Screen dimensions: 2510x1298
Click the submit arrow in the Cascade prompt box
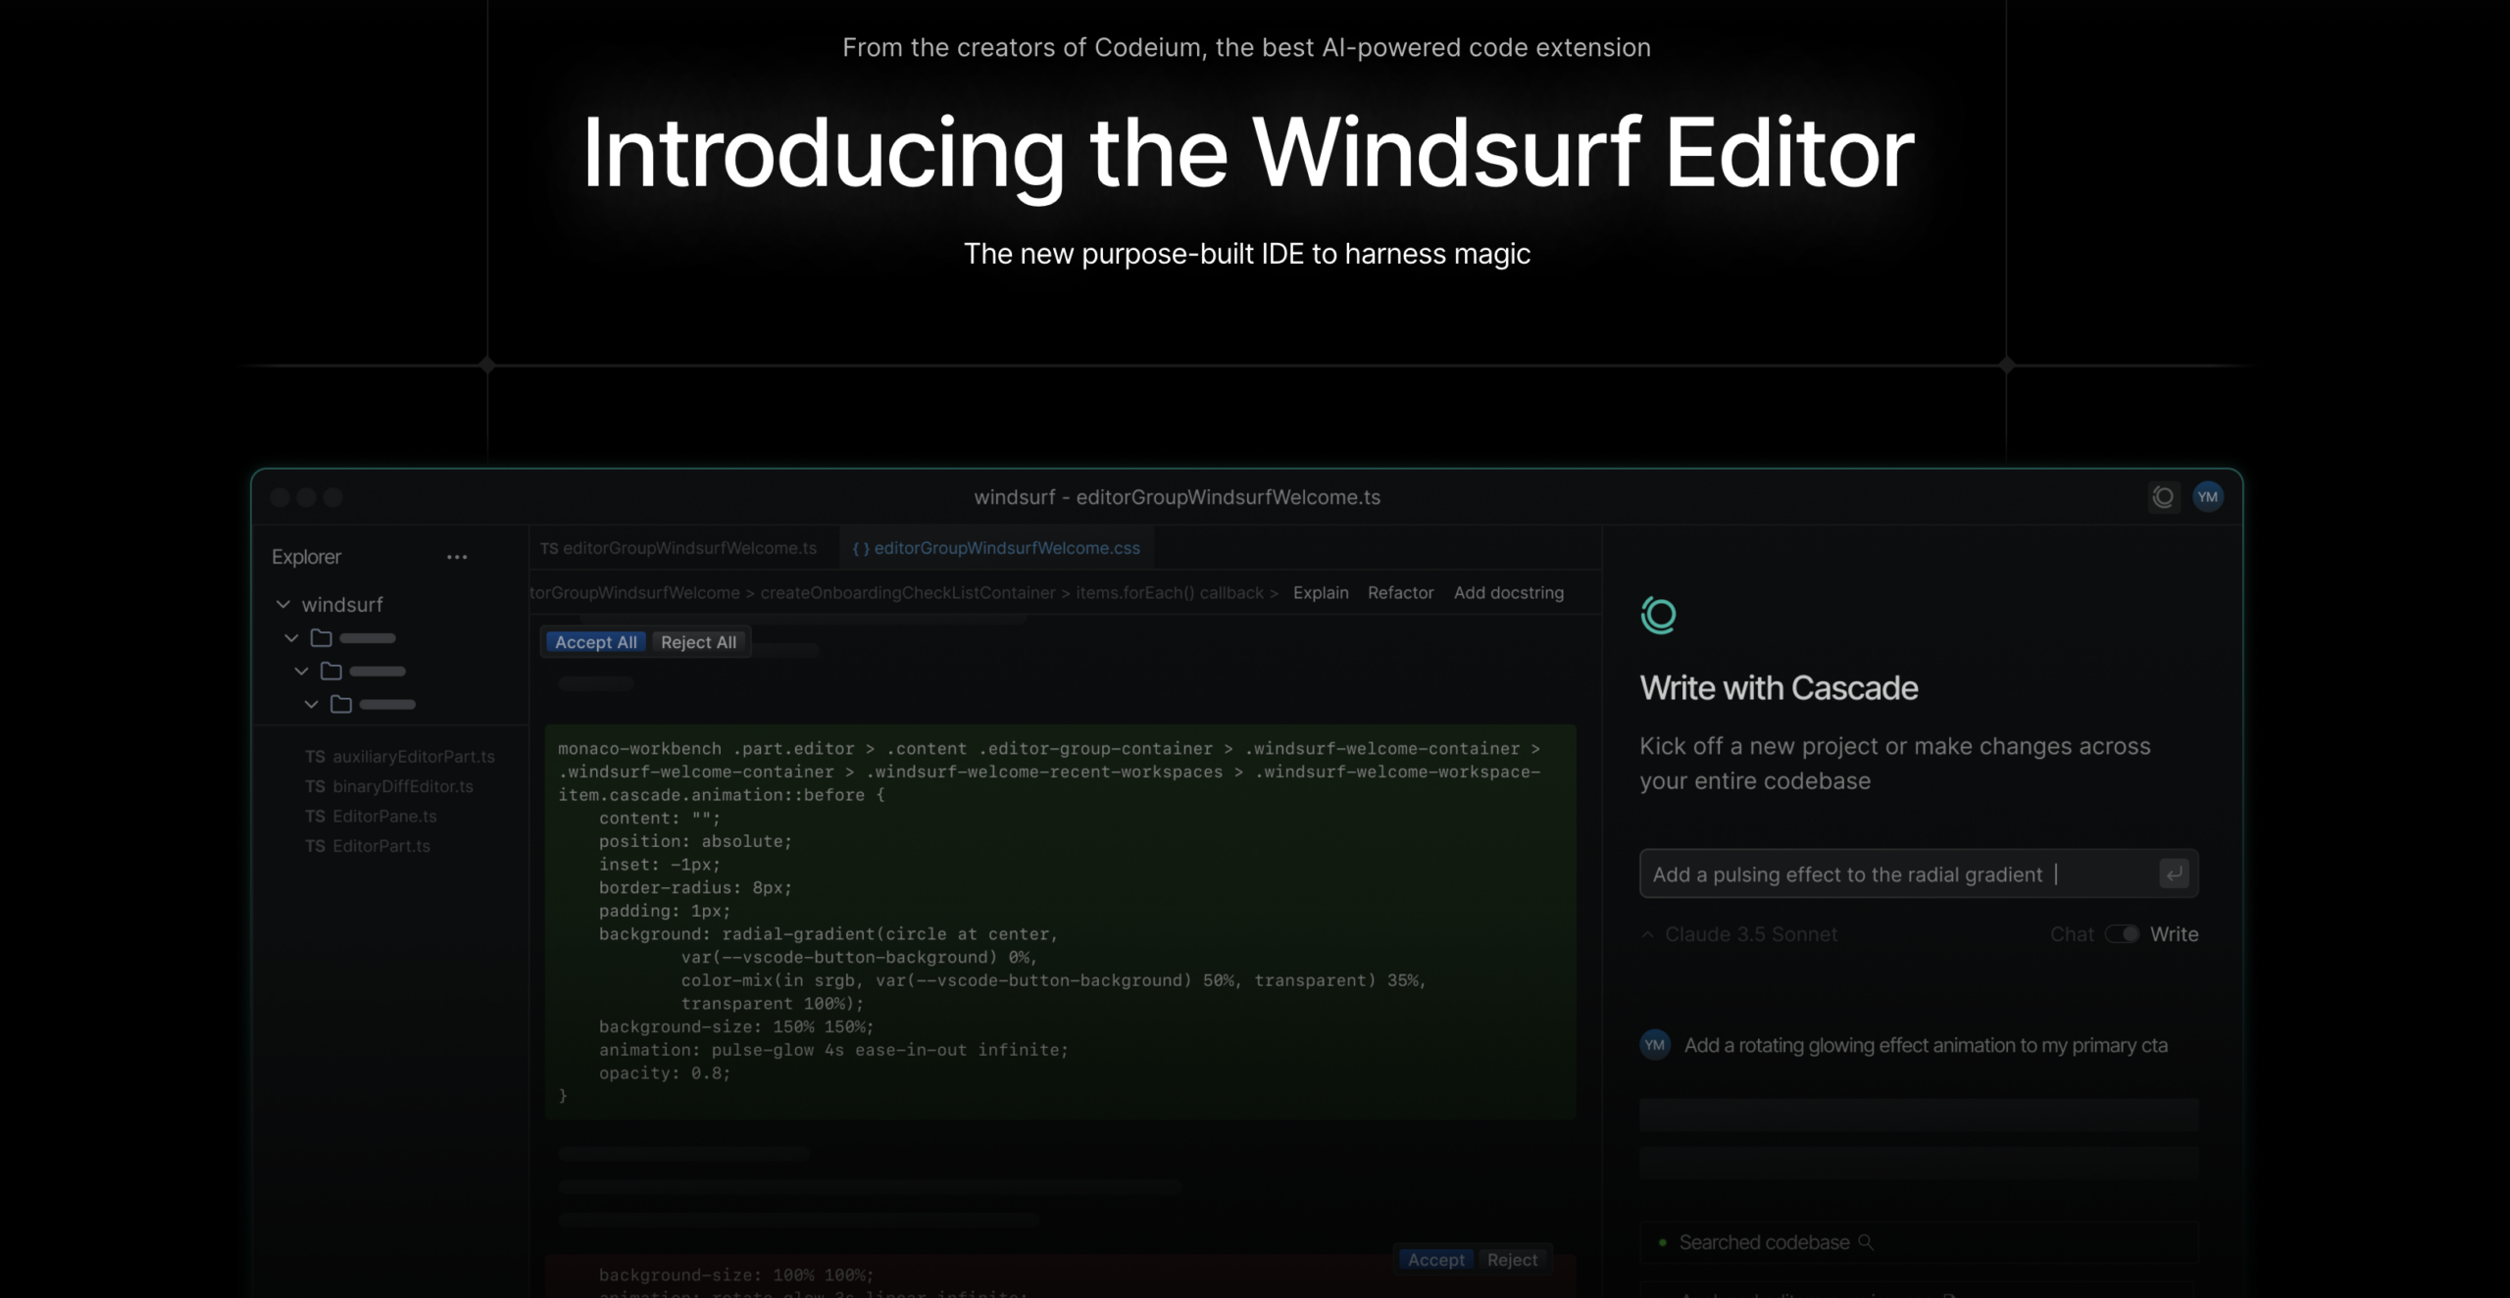click(x=2174, y=874)
